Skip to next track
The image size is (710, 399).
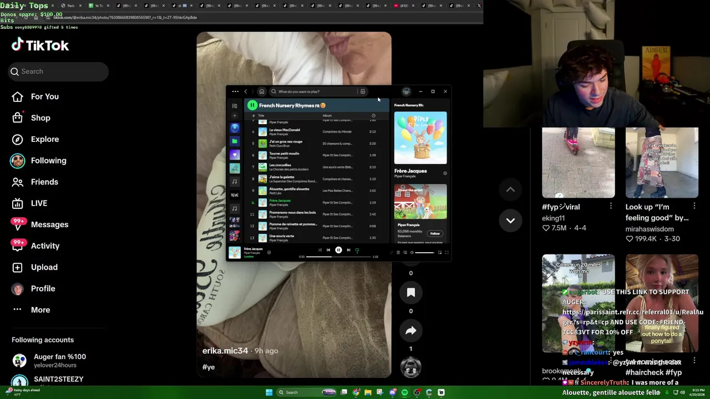tap(348, 250)
